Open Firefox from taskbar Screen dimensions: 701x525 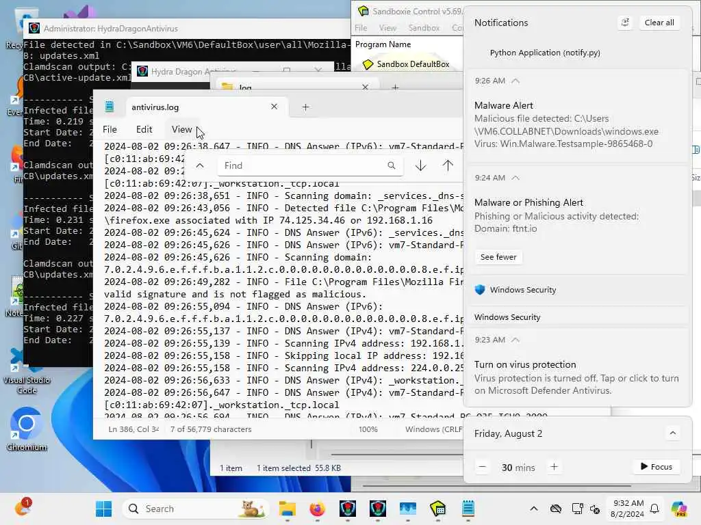coord(317,509)
